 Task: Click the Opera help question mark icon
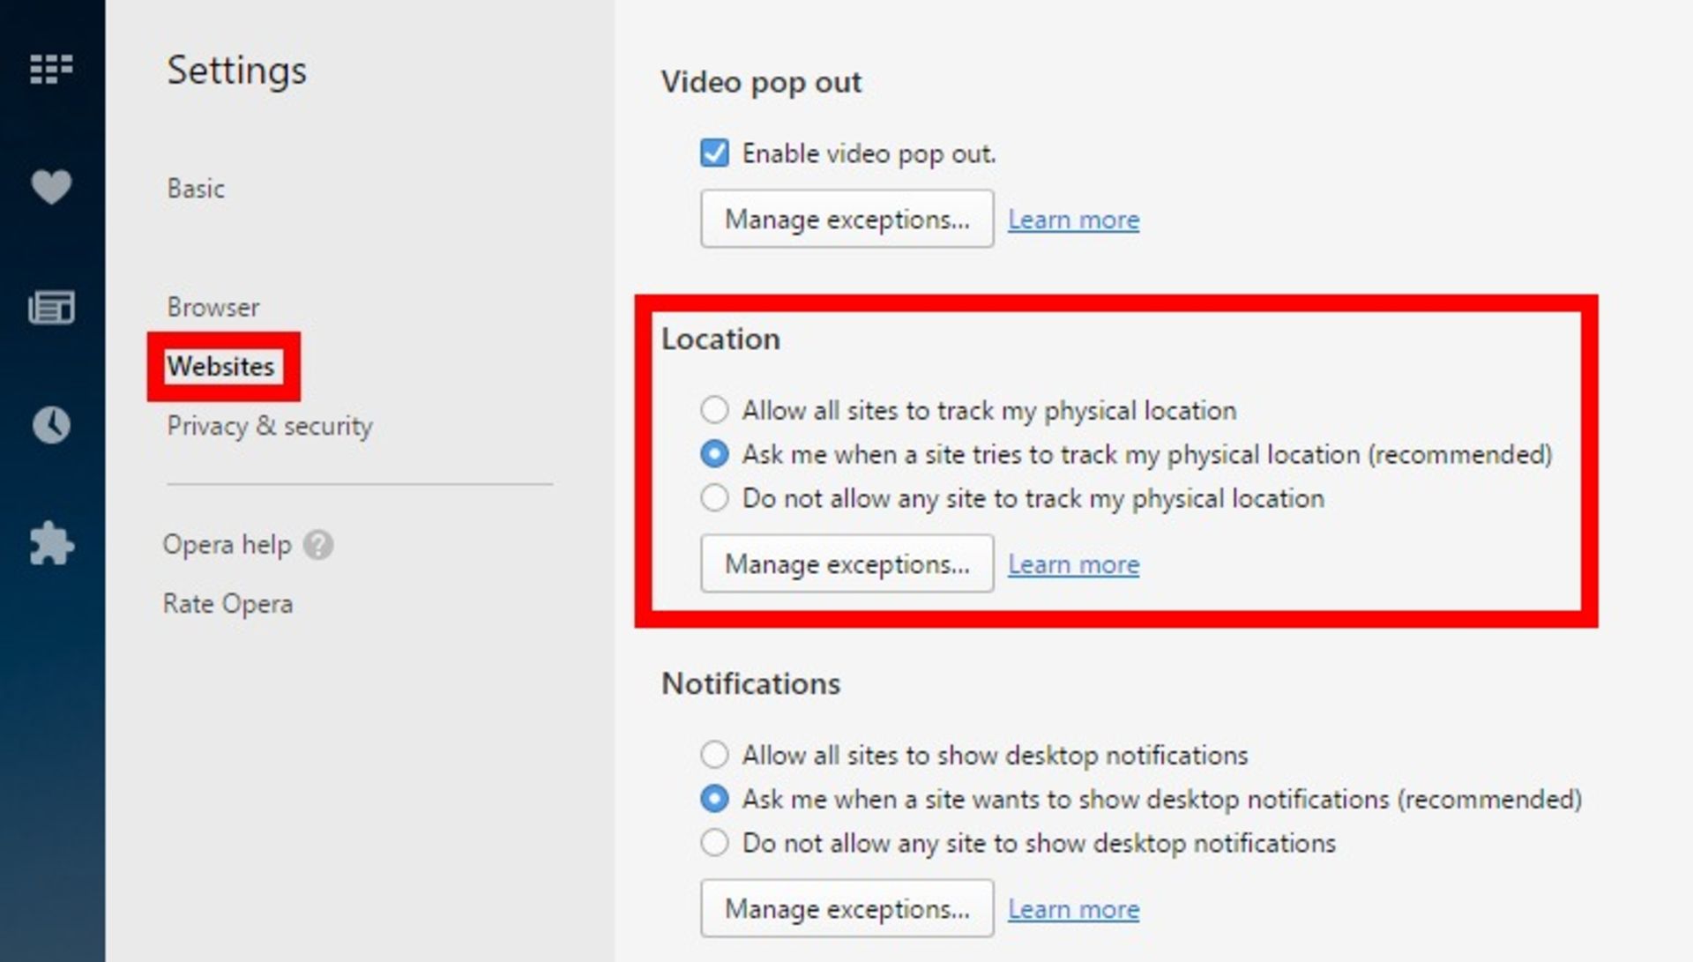tap(318, 545)
